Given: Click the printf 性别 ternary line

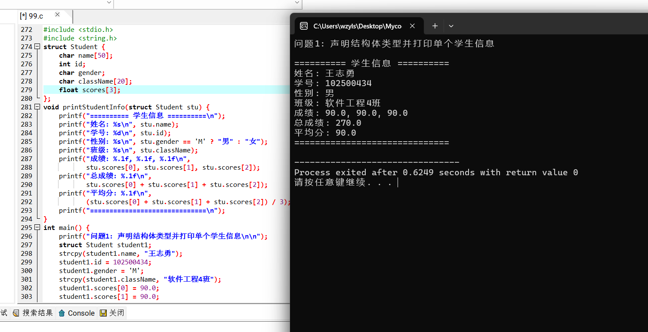Looking at the screenshot, I should 164,141.
